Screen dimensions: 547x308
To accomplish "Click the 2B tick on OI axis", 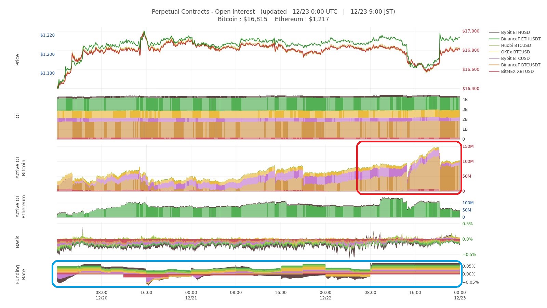I will [x=465, y=119].
